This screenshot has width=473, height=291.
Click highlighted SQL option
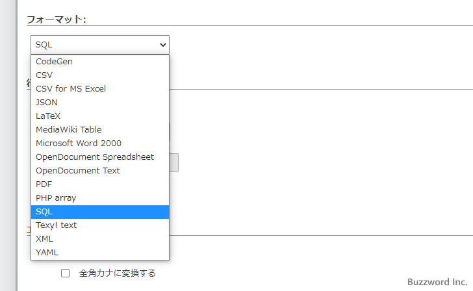[x=100, y=212]
